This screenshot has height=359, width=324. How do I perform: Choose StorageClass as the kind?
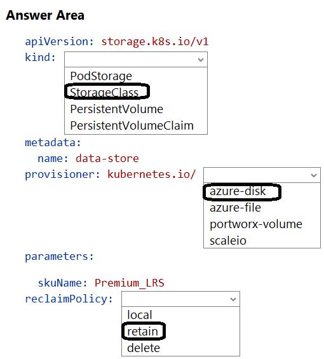pos(104,92)
